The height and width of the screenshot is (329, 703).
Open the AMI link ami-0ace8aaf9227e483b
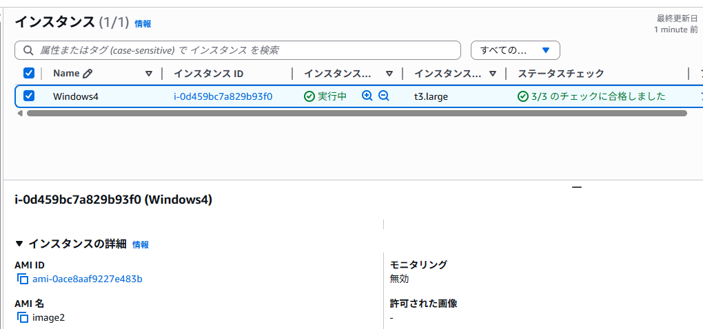coord(88,279)
